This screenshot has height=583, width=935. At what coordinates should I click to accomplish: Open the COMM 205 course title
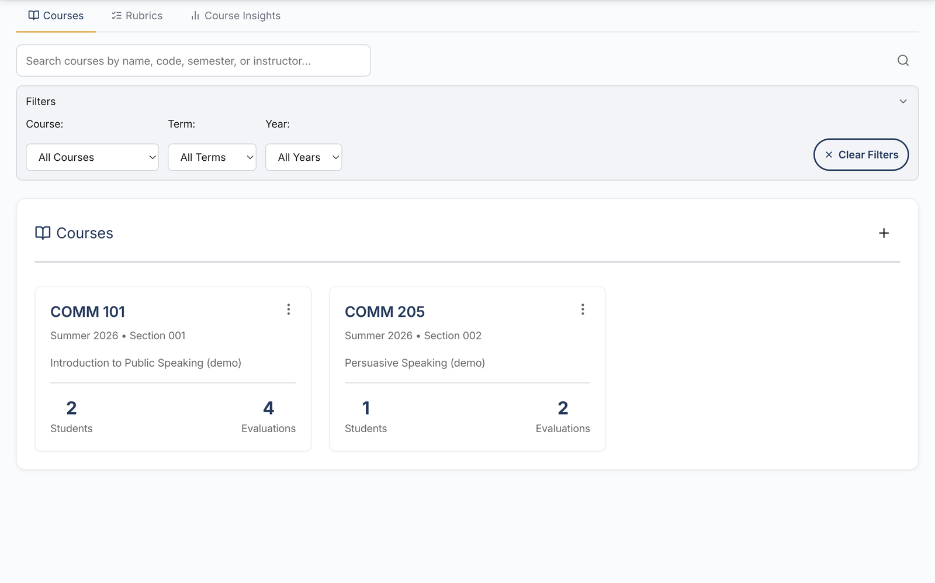tap(385, 312)
